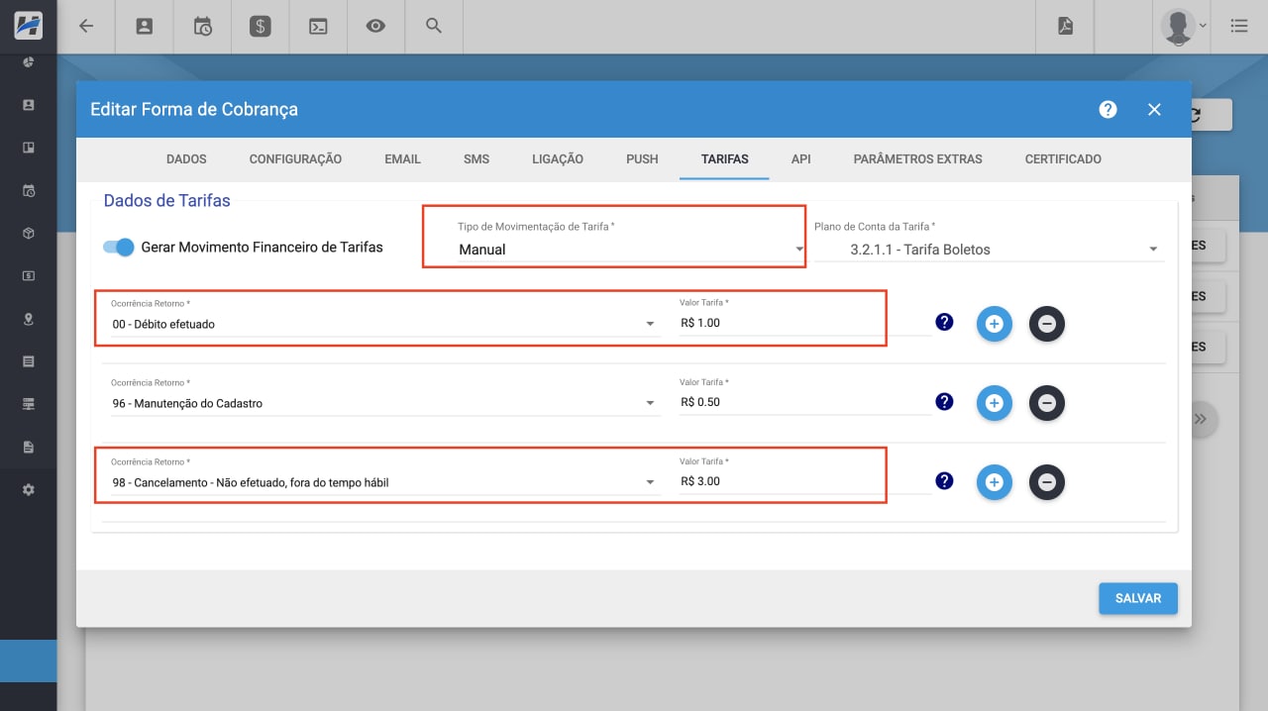Image resolution: width=1268 pixels, height=711 pixels.
Task: Open the money icon in left sidebar
Action: coord(29,276)
